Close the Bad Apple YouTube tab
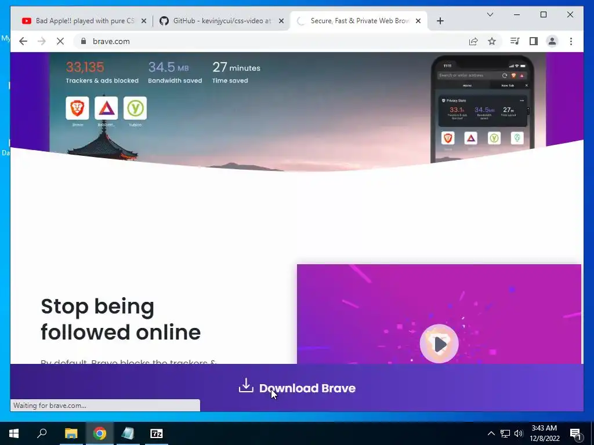Screen dimensions: 594x445 (144, 21)
